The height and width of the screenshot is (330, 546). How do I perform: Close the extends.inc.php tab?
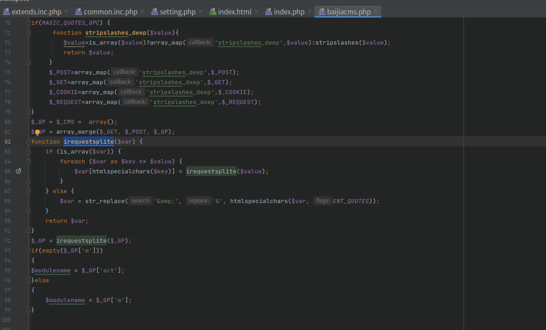coord(66,12)
